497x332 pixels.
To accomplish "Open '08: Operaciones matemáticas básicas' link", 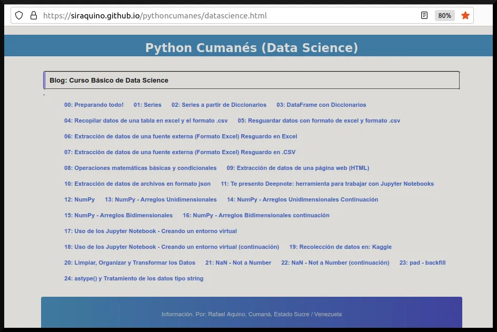I will click(140, 168).
